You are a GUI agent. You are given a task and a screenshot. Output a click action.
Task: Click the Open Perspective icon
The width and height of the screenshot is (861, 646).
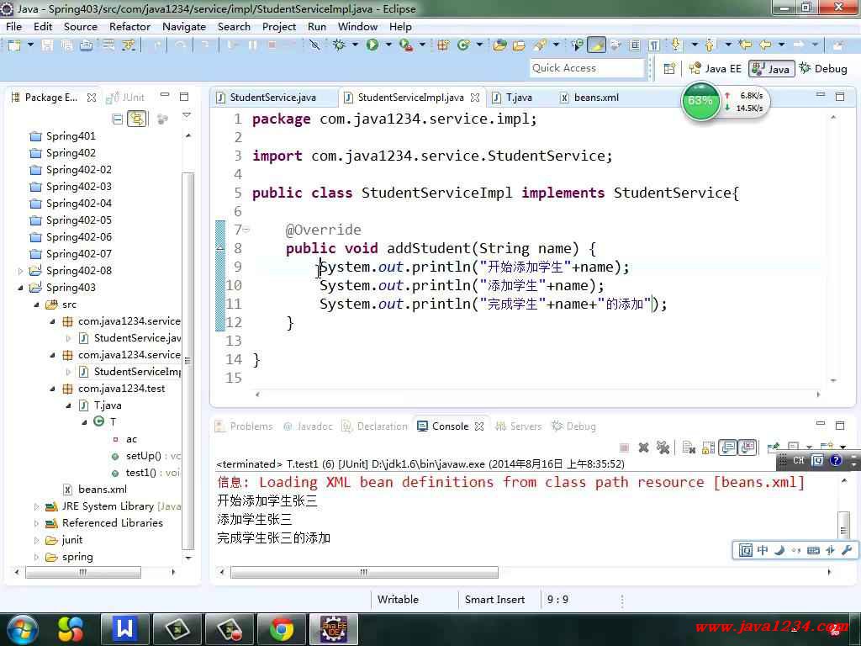pyautogui.click(x=669, y=69)
